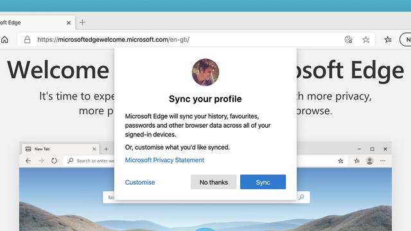Viewport: 411px width, 231px height.
Task: Close the New Tab tab in preview
Action: pos(94,150)
